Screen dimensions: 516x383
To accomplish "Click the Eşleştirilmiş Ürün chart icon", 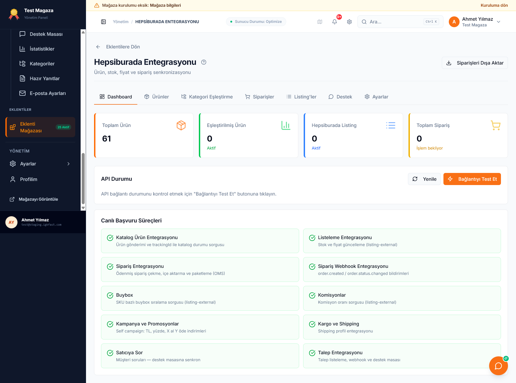I will (286, 125).
